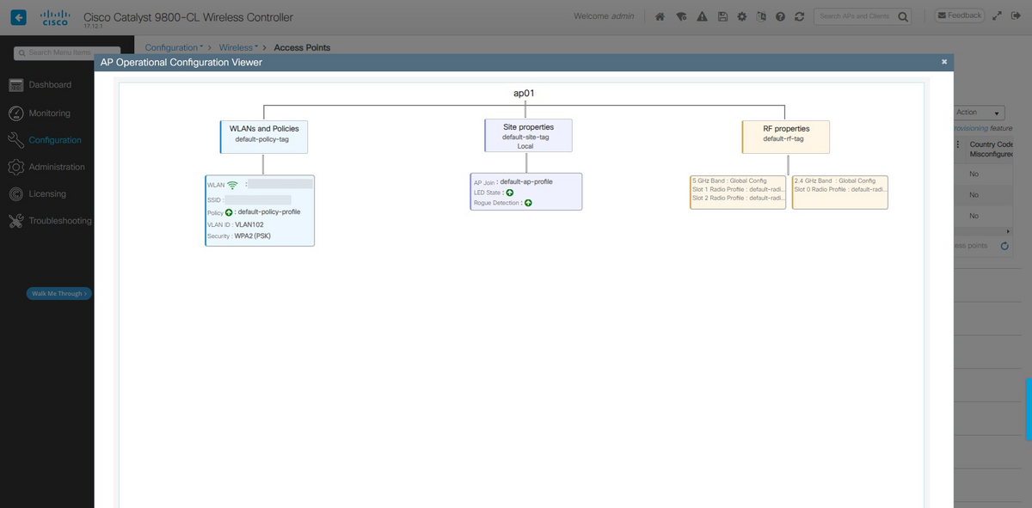Click the Feedback button
This screenshot has width=1032, height=508.
point(958,15)
